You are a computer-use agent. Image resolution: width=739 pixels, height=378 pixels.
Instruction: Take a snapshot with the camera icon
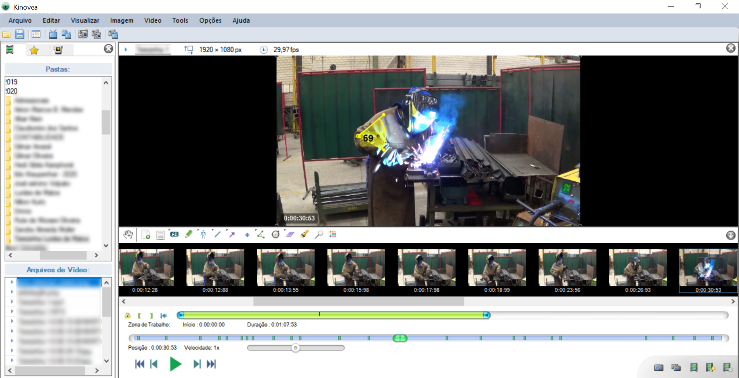659,368
